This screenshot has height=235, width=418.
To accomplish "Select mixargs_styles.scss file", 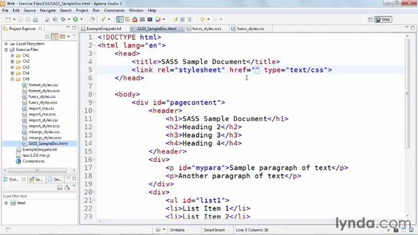I will click(45, 138).
